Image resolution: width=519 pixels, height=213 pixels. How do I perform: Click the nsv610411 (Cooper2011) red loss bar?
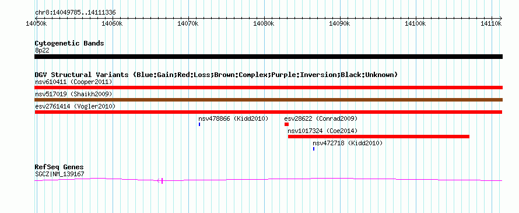pos(268,88)
